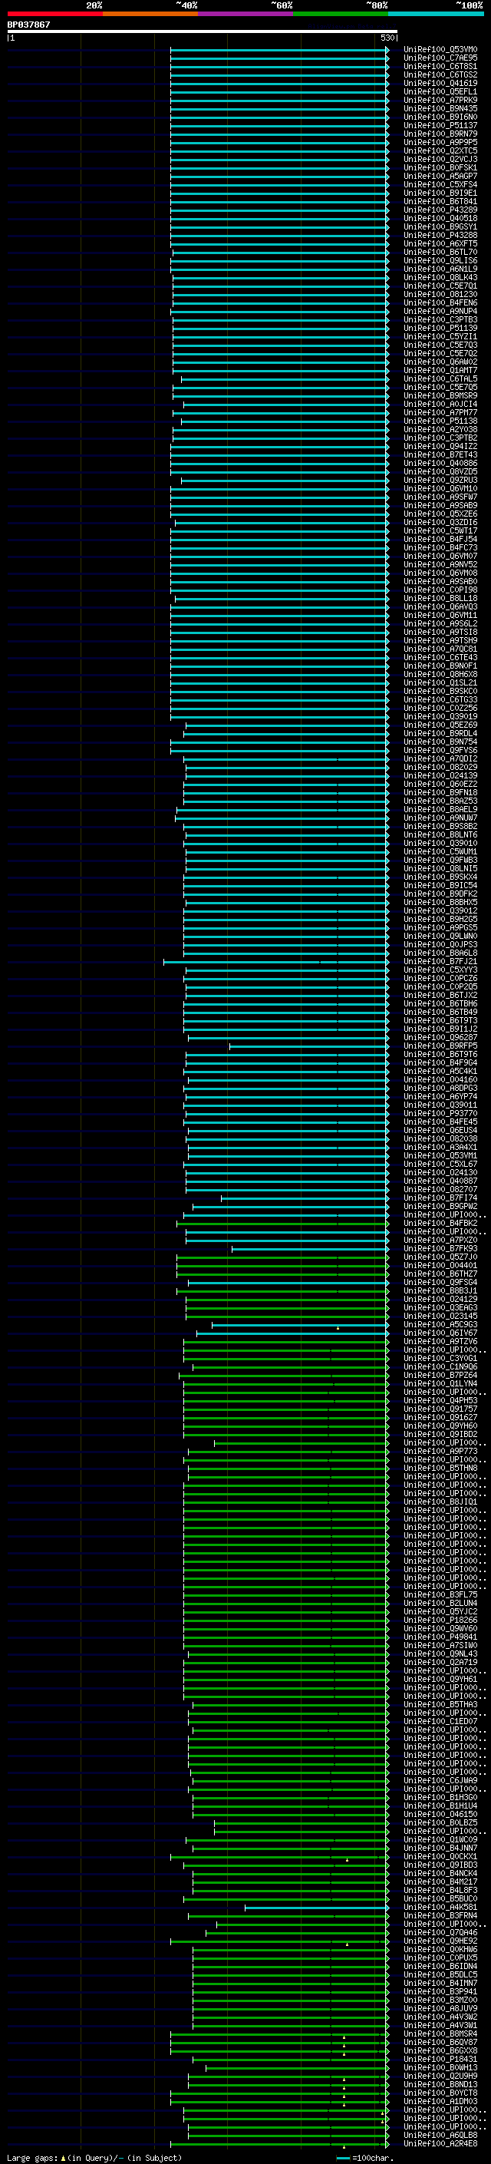491x2164 pixels.
Task: Select the UniRef100_O24139 label
Action: (x=440, y=775)
